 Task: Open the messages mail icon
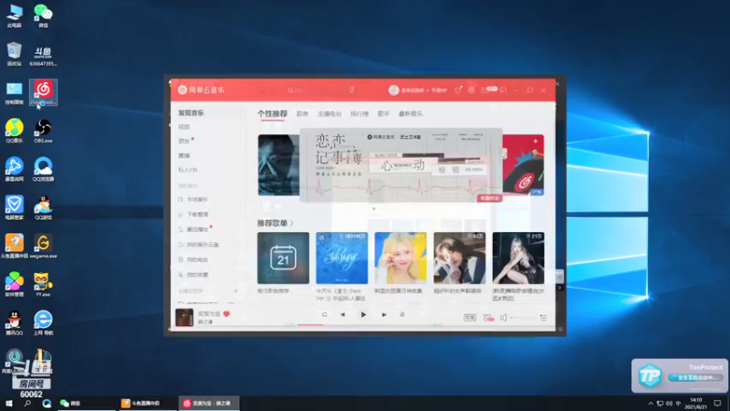click(x=485, y=90)
